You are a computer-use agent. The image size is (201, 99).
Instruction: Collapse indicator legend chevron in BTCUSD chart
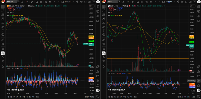tap(8, 18)
